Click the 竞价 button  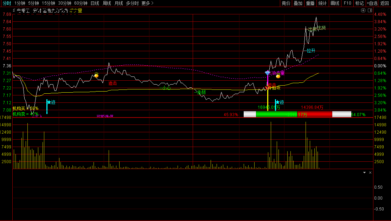(286, 3)
